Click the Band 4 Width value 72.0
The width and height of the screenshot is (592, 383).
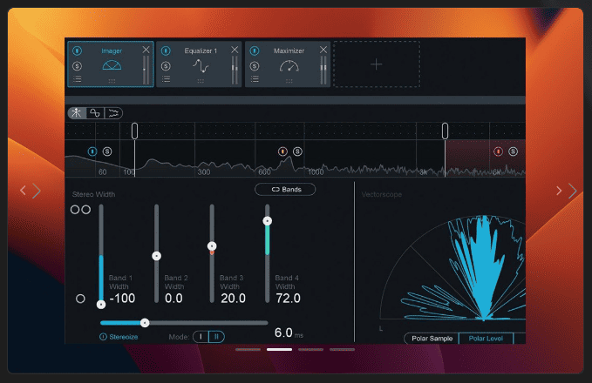(x=289, y=299)
